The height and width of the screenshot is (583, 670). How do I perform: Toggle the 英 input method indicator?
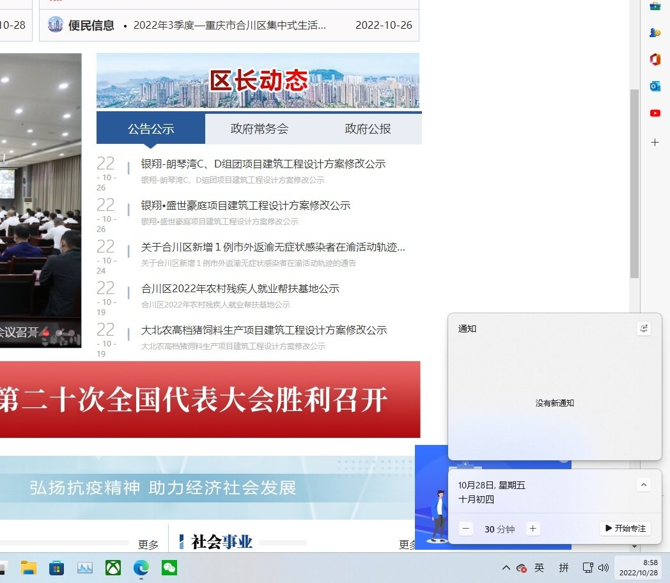pyautogui.click(x=539, y=568)
